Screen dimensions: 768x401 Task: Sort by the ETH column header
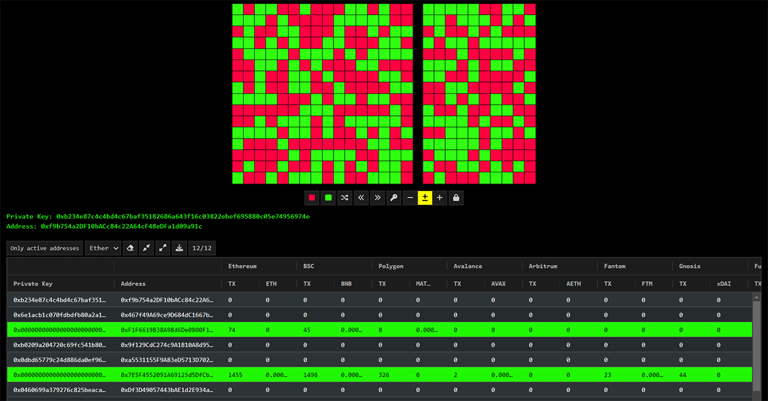(278, 284)
